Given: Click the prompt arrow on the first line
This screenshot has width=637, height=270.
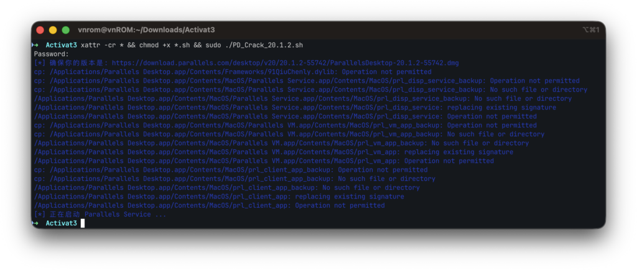Looking at the screenshot, I should click(x=35, y=45).
